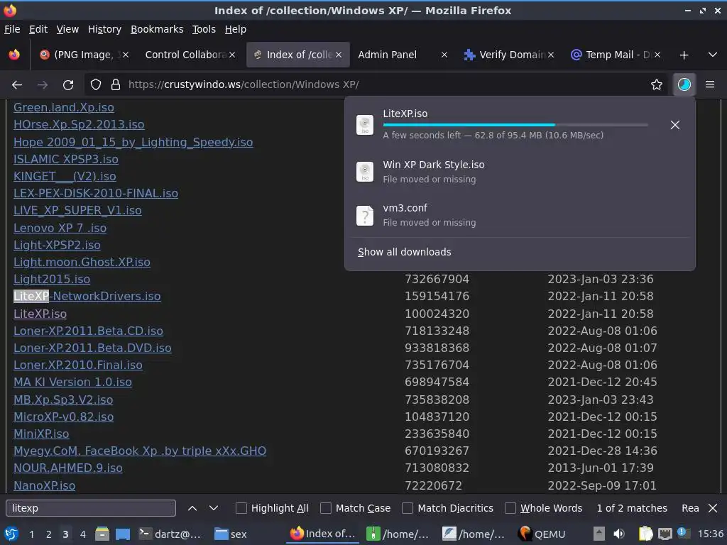Click Win XP Dark Style.iso file icon
The width and height of the screenshot is (727, 545).
click(365, 172)
